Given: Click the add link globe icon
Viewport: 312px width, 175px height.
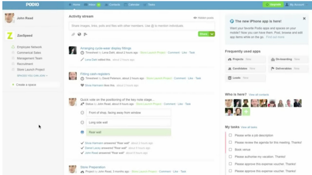Looking at the screenshot, I should coord(79,35).
